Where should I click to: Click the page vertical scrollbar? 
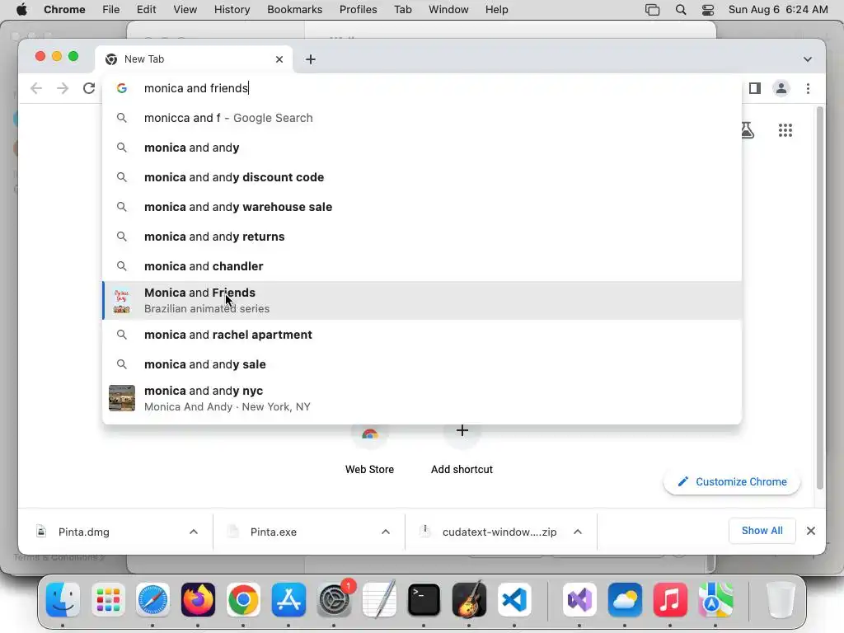click(x=820, y=298)
